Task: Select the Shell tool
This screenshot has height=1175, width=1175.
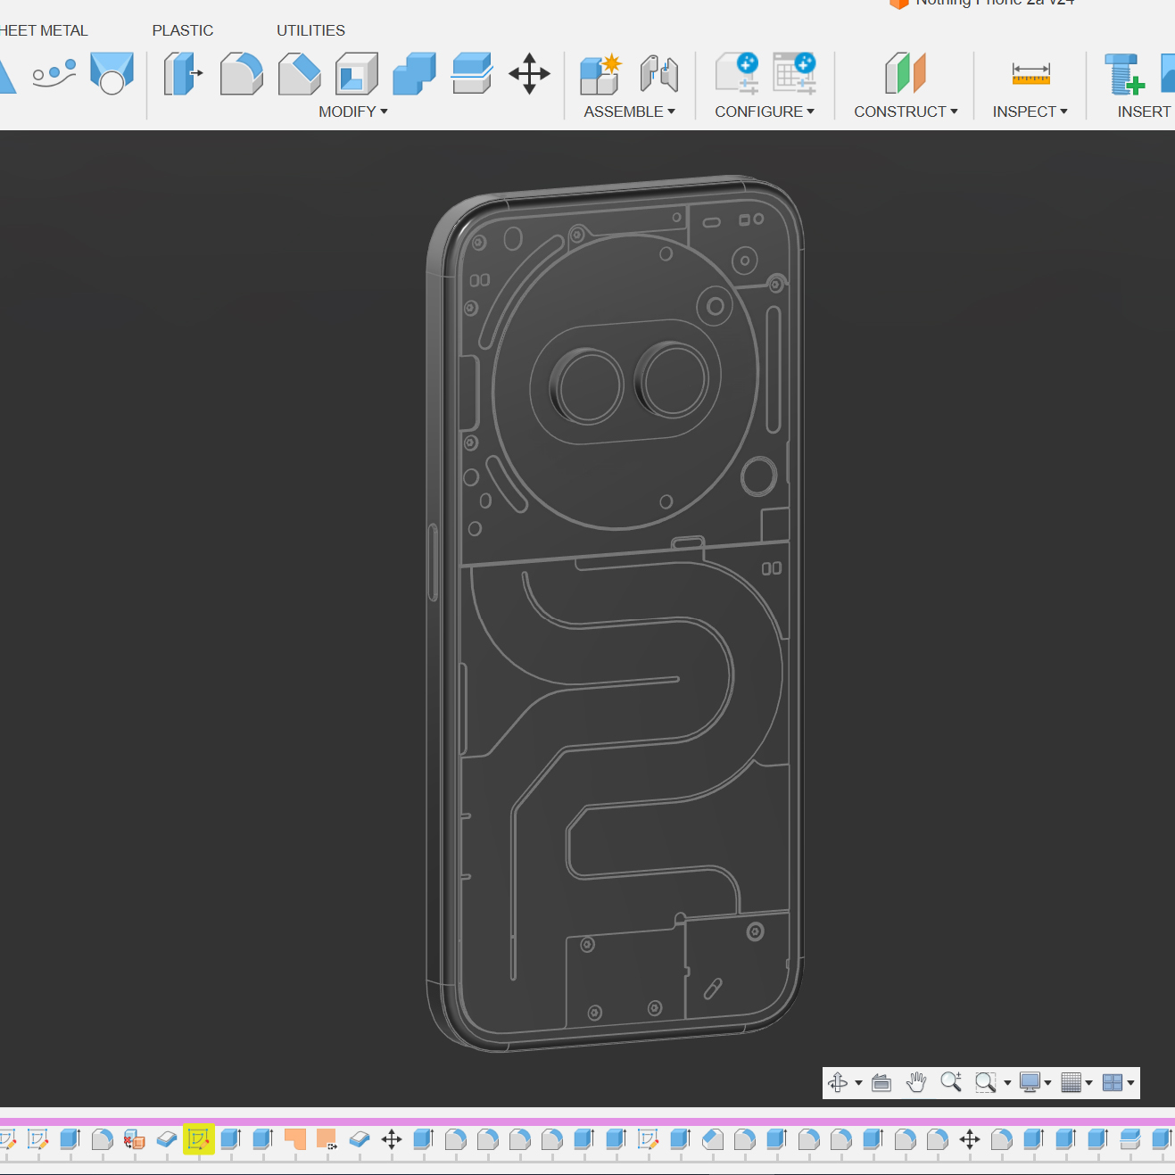Action: [357, 73]
